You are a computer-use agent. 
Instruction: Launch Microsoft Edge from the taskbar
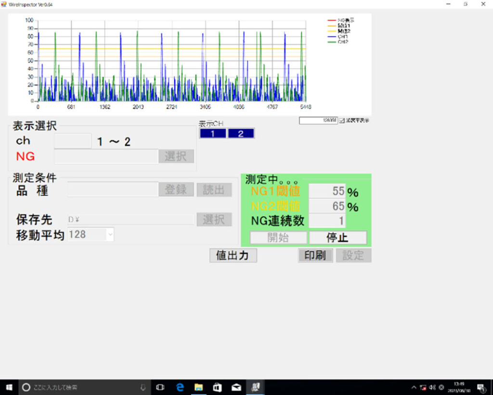click(x=180, y=387)
